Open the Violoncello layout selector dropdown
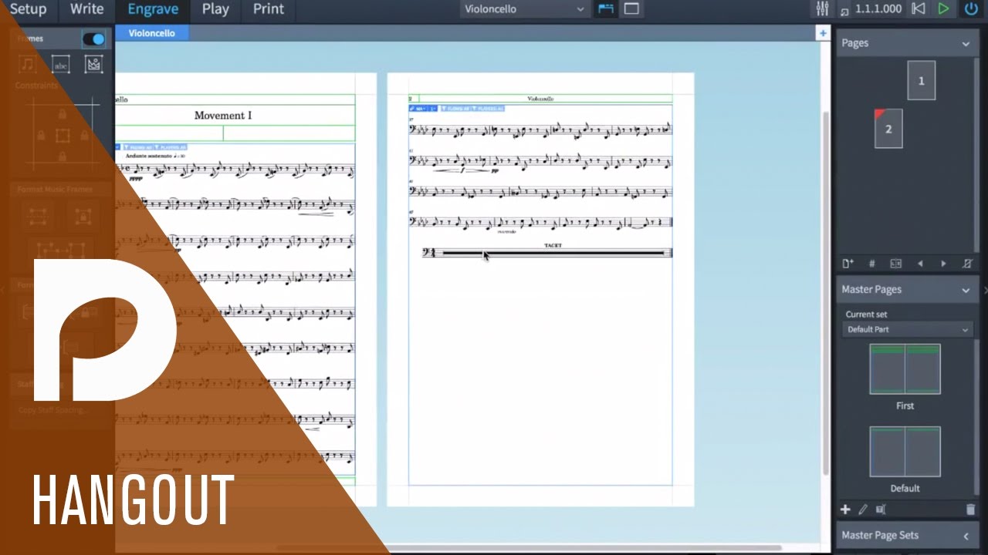The width and height of the screenshot is (988, 555). 525,9
